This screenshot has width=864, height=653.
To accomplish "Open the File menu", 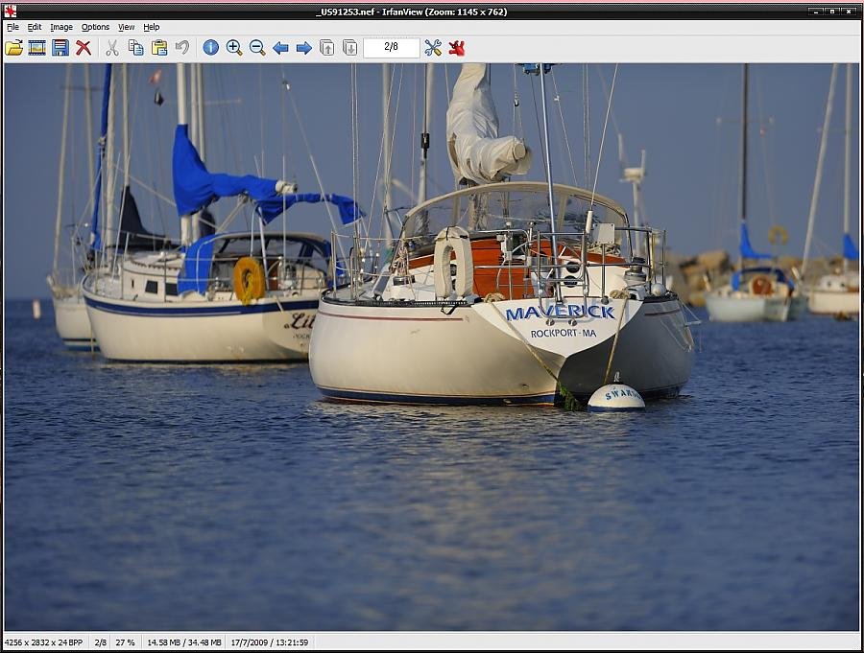I will click(x=12, y=27).
